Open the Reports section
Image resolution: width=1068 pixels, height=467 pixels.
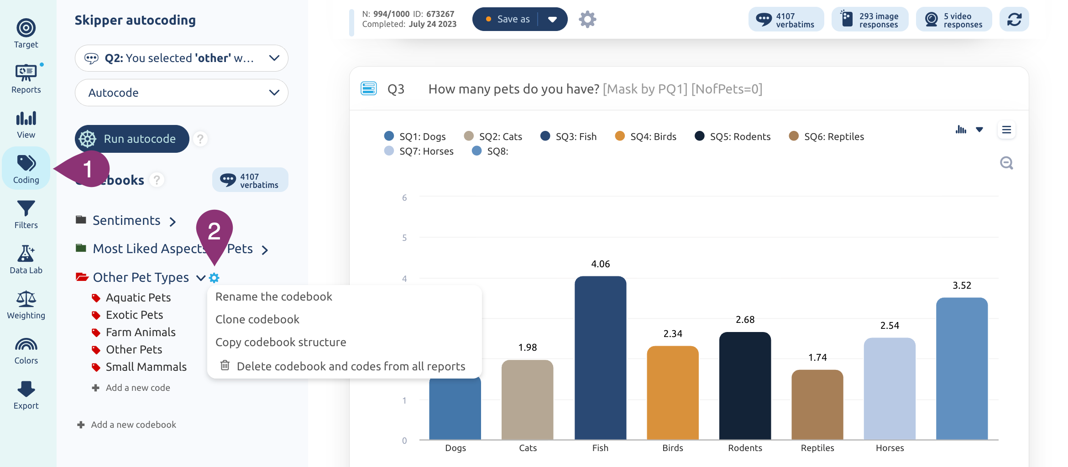pyautogui.click(x=26, y=78)
